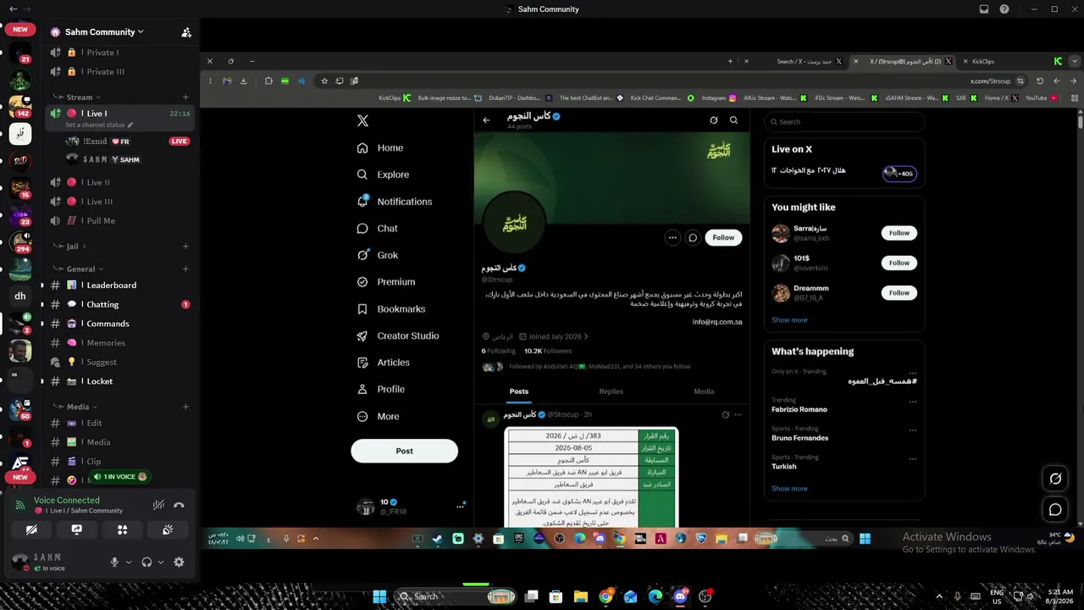Share your screen in Discord voice panel
The image size is (1084, 610).
[x=77, y=530]
